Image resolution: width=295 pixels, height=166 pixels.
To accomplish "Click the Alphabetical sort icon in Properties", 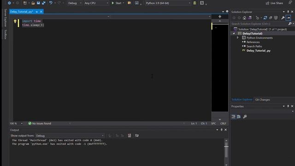I will pyautogui.click(x=239, y=117).
